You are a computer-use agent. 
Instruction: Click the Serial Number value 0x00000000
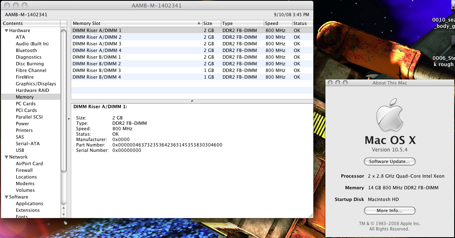(x=127, y=151)
